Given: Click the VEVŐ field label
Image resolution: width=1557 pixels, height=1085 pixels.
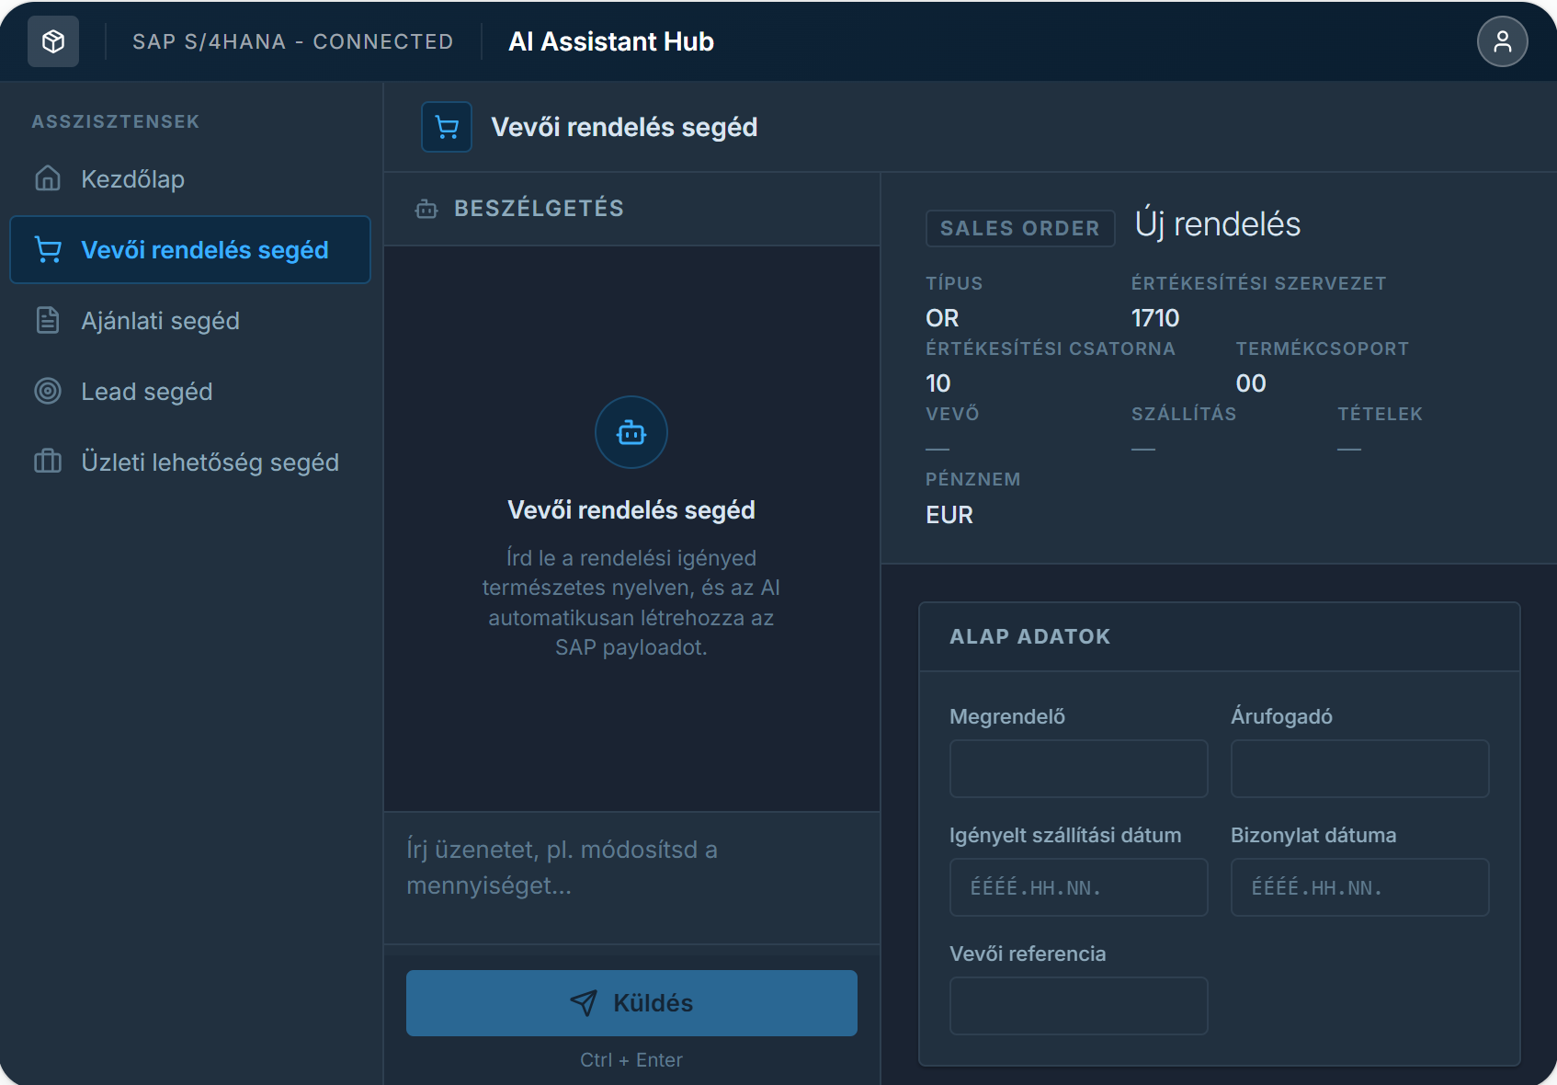Looking at the screenshot, I should pyautogui.click(x=953, y=414).
